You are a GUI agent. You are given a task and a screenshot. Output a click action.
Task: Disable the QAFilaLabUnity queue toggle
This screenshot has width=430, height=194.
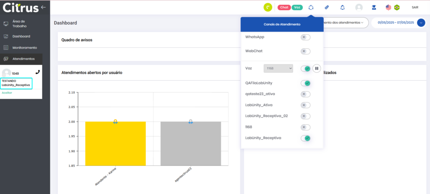(x=305, y=83)
